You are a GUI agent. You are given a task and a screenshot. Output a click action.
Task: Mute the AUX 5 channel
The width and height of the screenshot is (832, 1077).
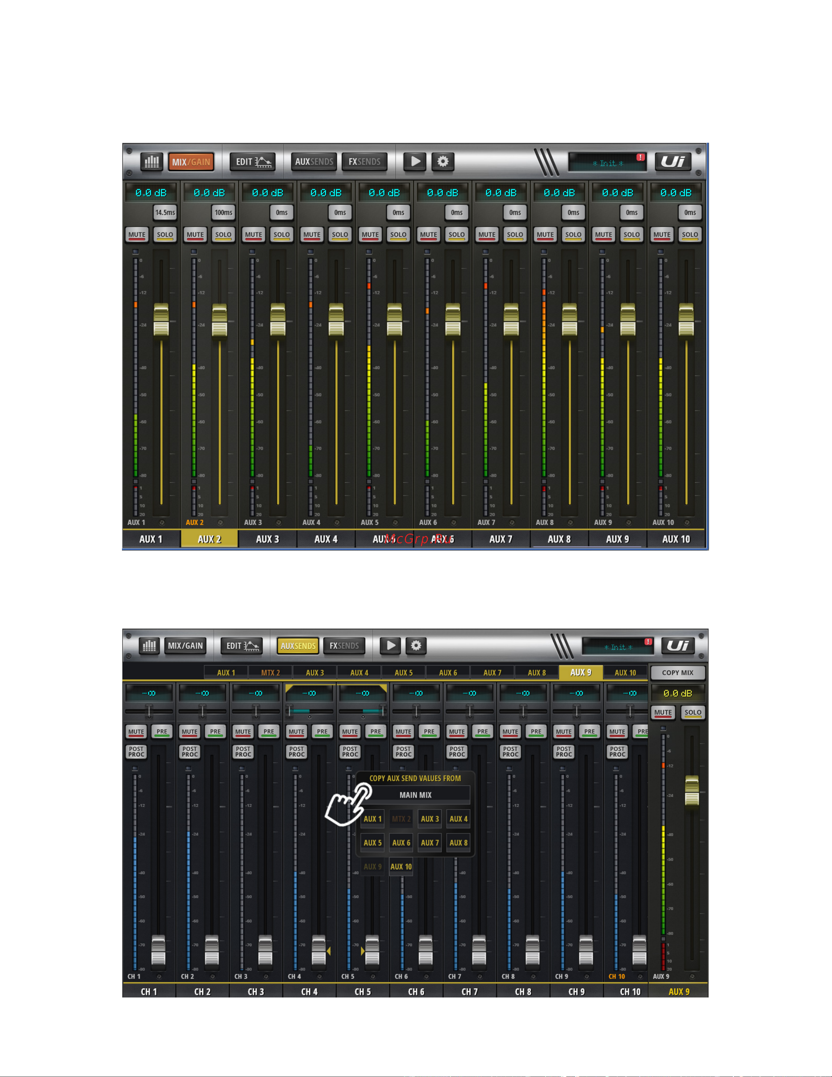[x=370, y=235]
